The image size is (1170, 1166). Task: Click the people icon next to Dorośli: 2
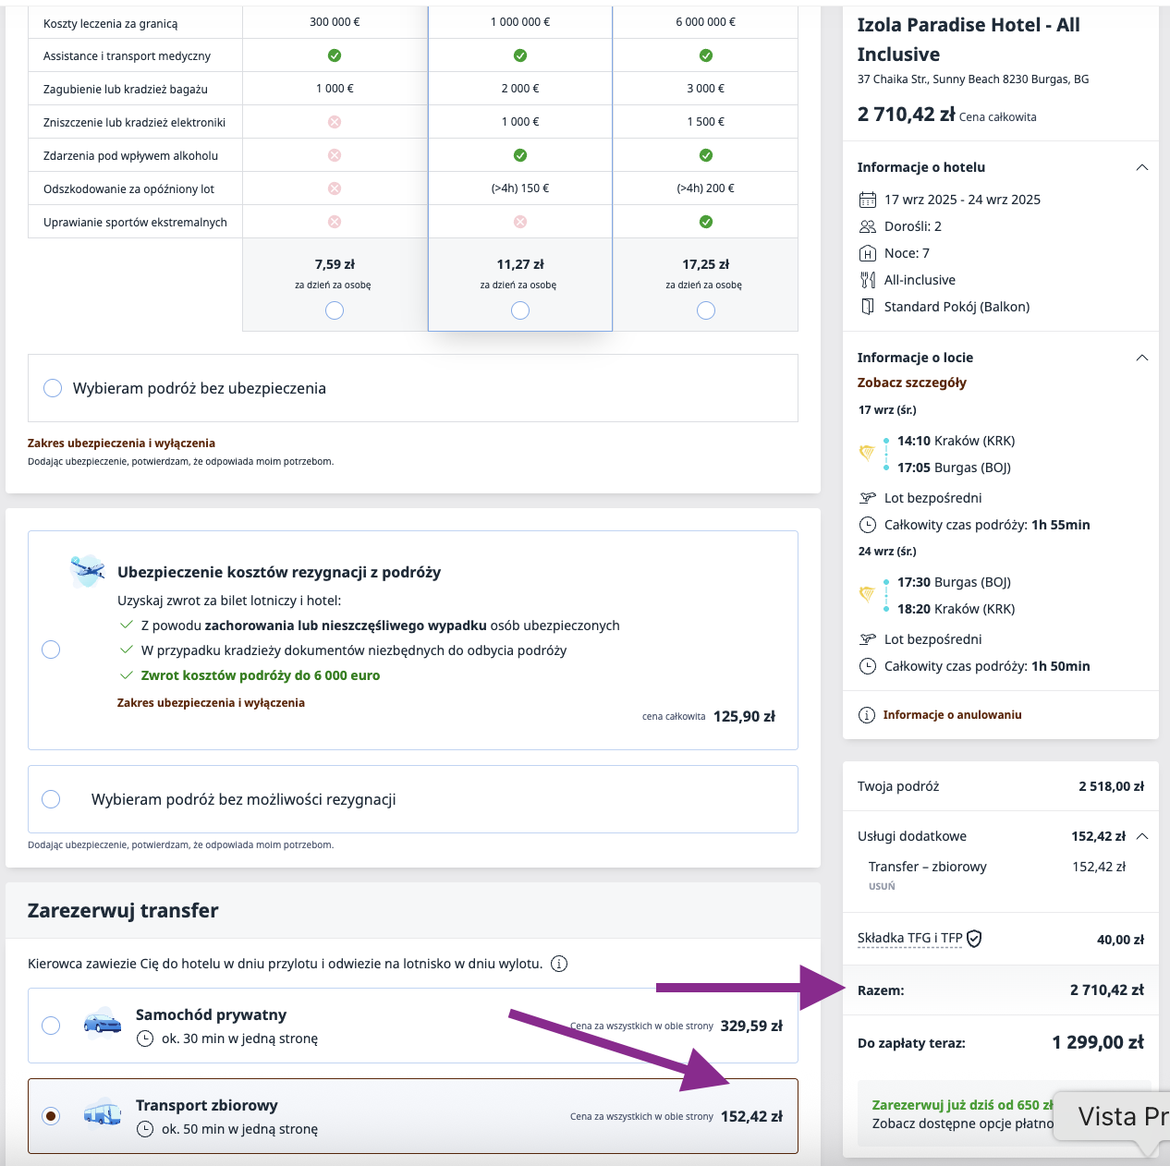(x=868, y=226)
